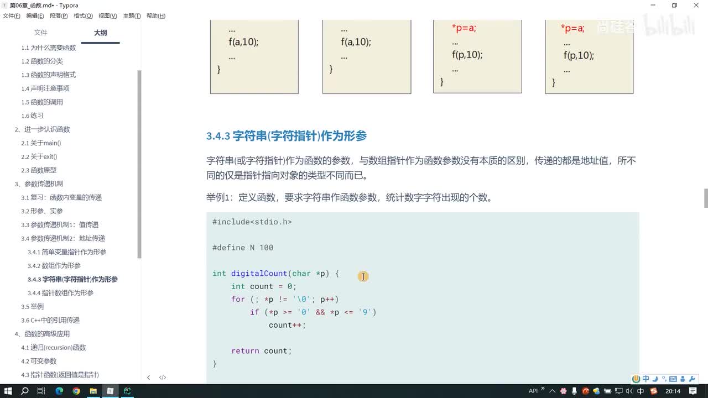Click the microphone tray icon
This screenshot has height=398, width=708.
[x=574, y=391]
